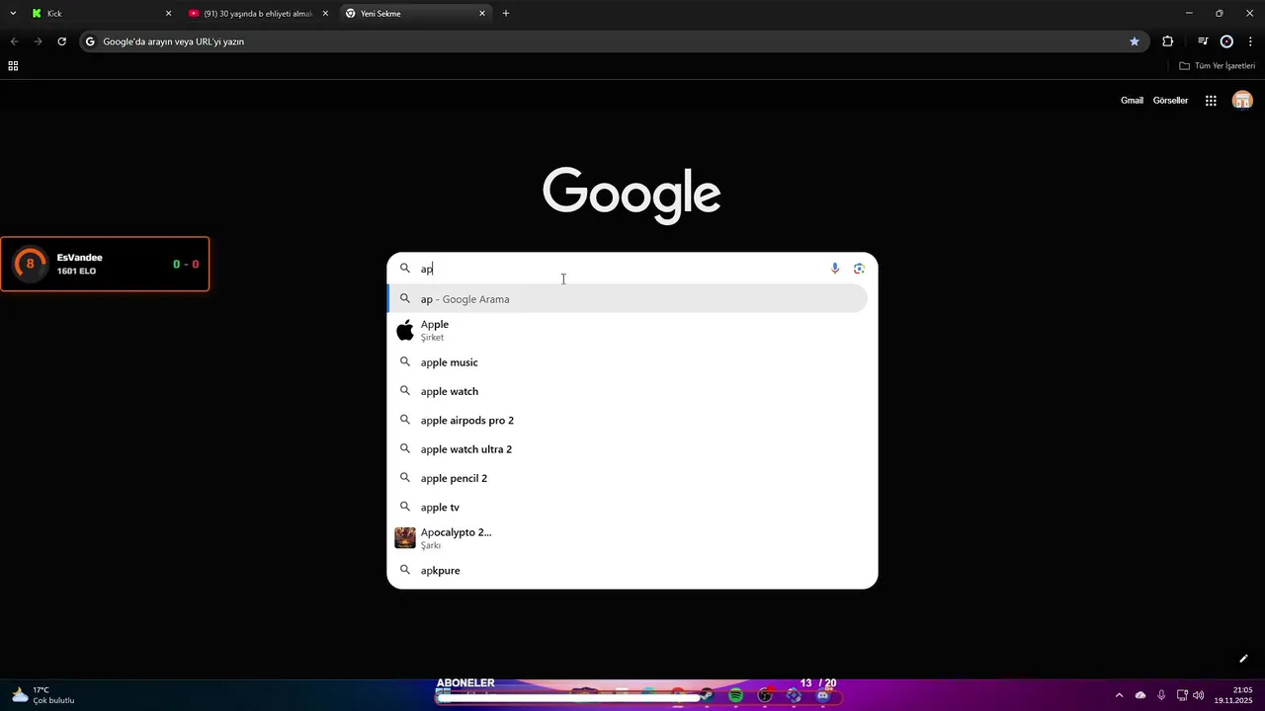Go back to the previous page
The image size is (1265, 711).
click(x=14, y=41)
